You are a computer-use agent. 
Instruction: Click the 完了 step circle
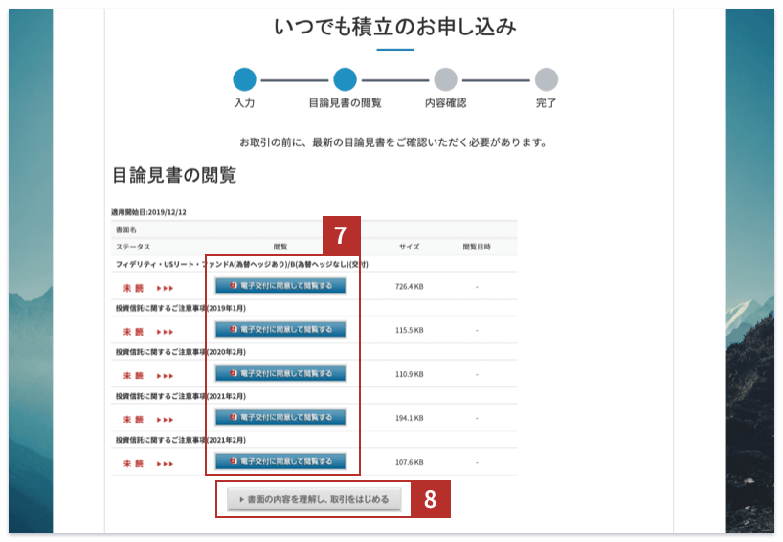click(x=547, y=79)
